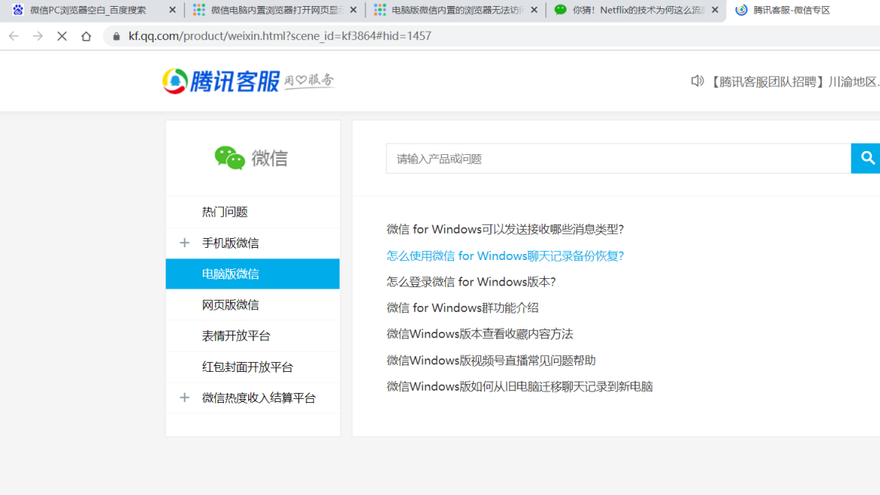
Task: Select the 腾讯客服-微信专区 tab
Action: pyautogui.click(x=791, y=10)
